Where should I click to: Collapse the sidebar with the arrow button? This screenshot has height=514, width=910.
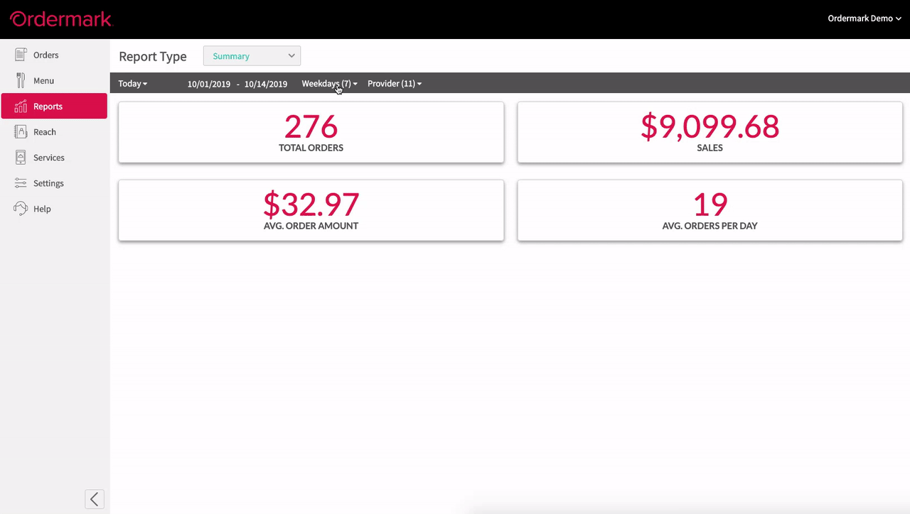tap(95, 499)
